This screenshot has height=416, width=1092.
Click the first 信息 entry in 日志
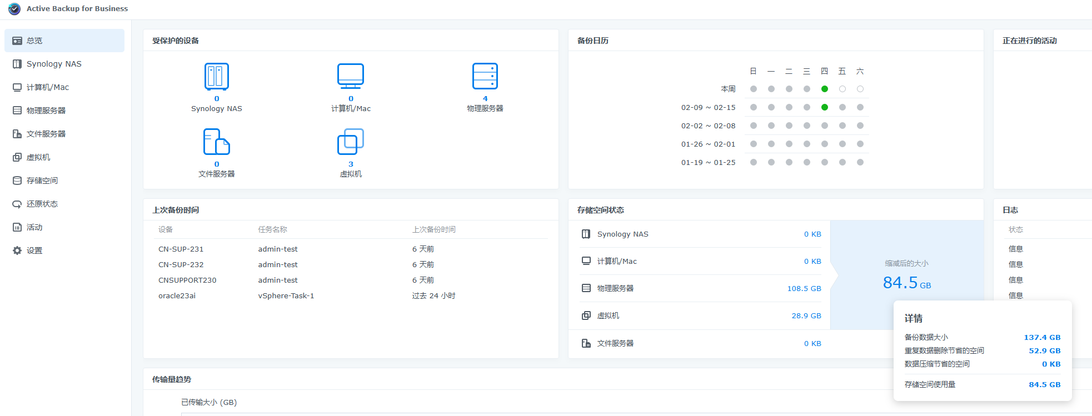point(1016,249)
